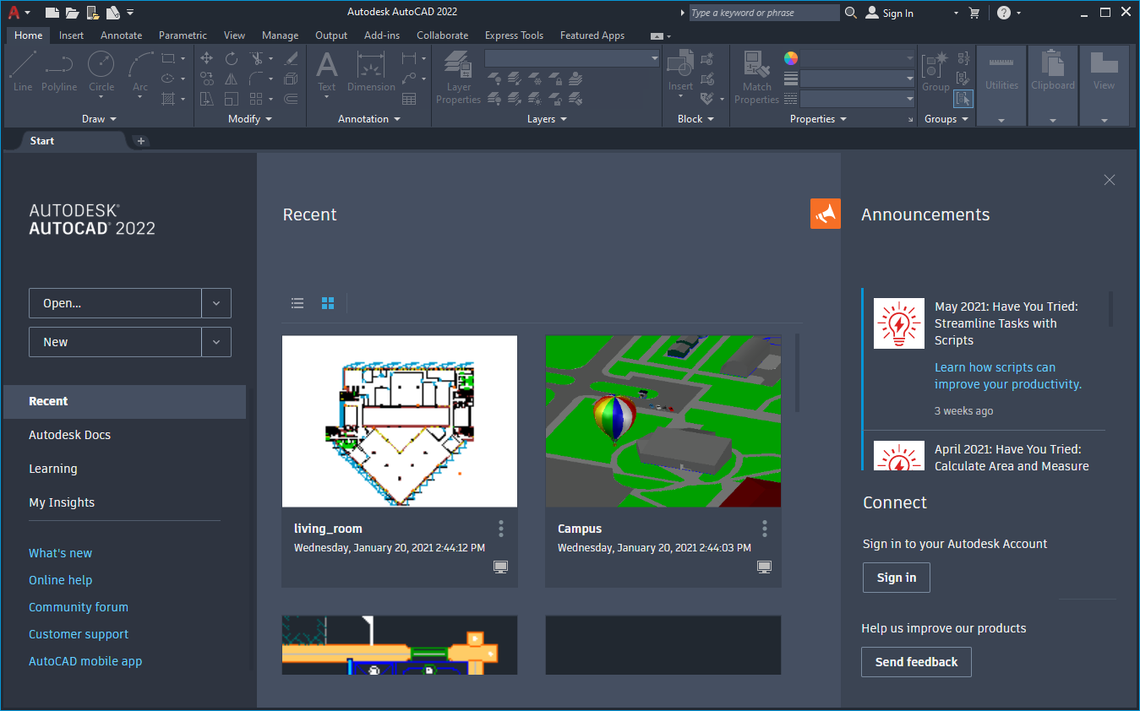
Task: Expand the Open button dropdown
Action: pos(216,302)
